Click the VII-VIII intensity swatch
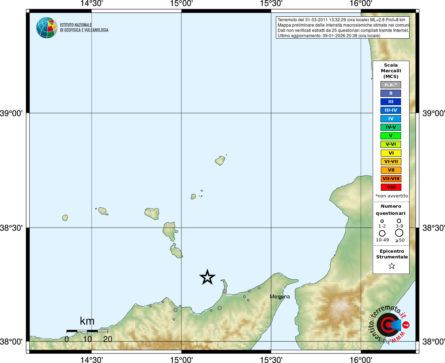445x363 pixels. pos(391,179)
